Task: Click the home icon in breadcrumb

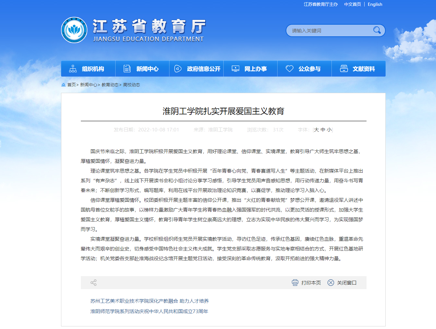Action: (63, 85)
